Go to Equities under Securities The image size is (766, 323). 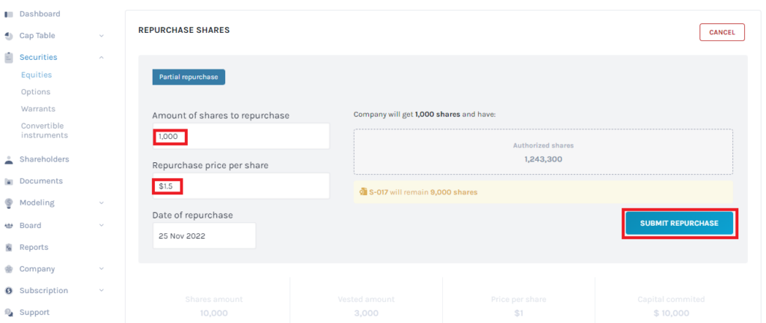pos(36,75)
